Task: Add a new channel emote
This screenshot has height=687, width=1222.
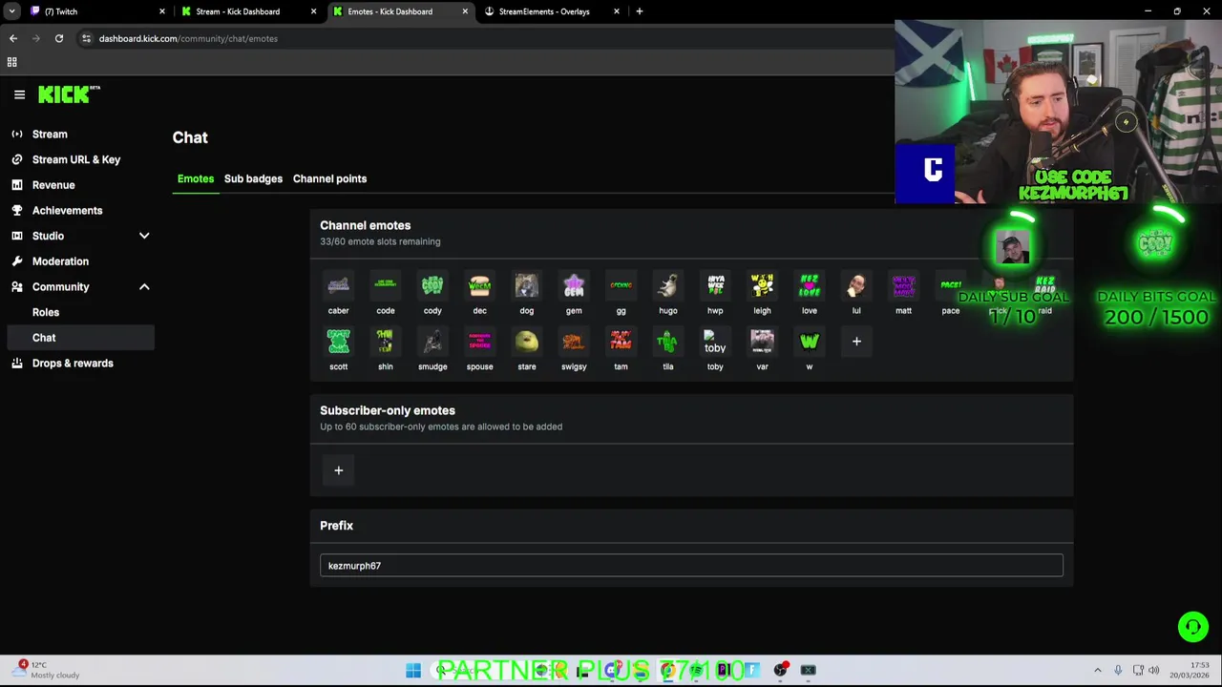Action: (856, 342)
